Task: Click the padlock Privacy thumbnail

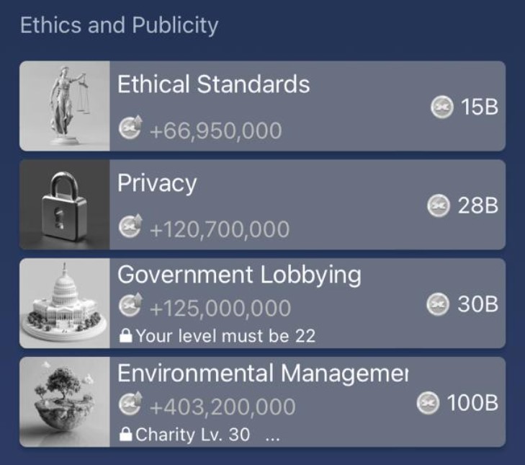Action: point(65,205)
